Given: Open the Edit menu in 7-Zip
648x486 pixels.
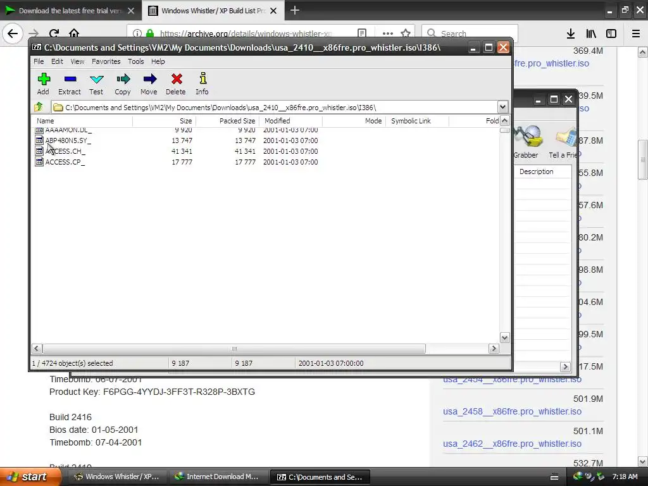Looking at the screenshot, I should click(57, 61).
